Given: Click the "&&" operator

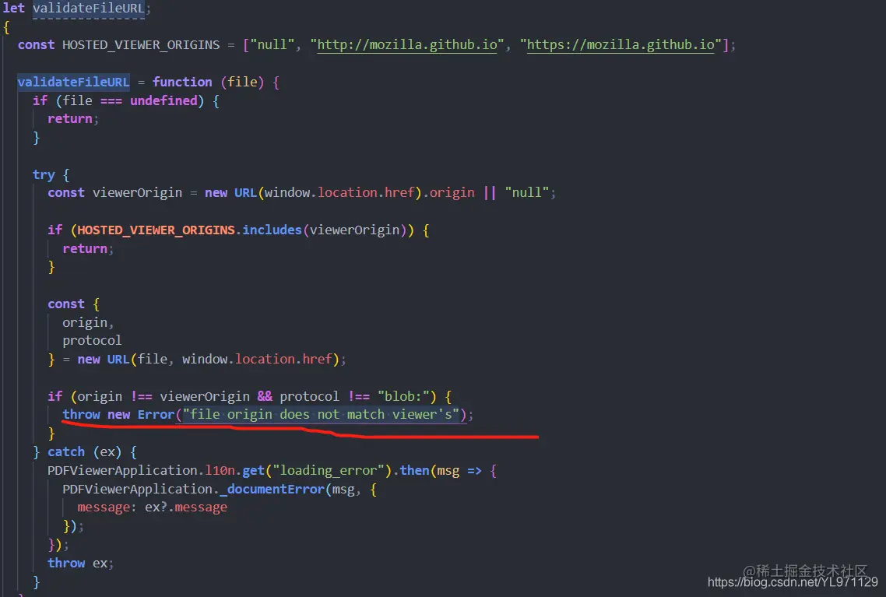Looking at the screenshot, I should pos(265,396).
